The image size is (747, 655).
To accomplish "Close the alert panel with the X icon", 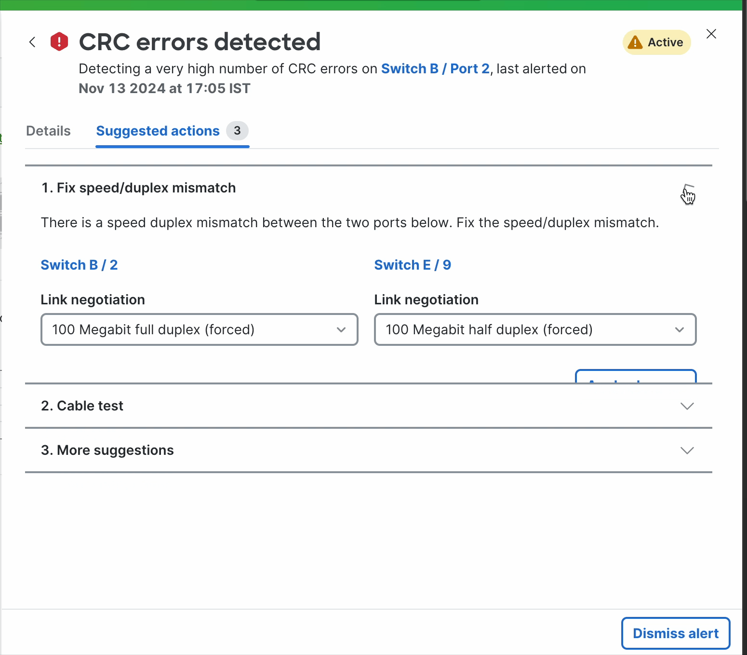I will click(711, 34).
